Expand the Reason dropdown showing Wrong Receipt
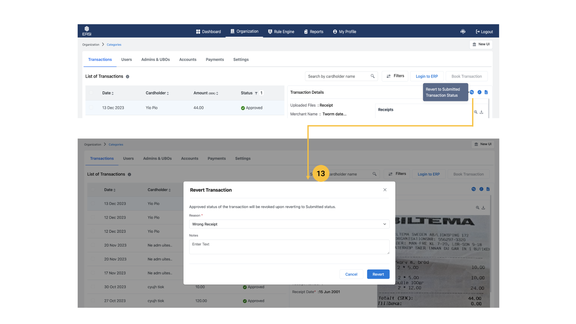Viewport: 576px width, 324px height. [384, 224]
